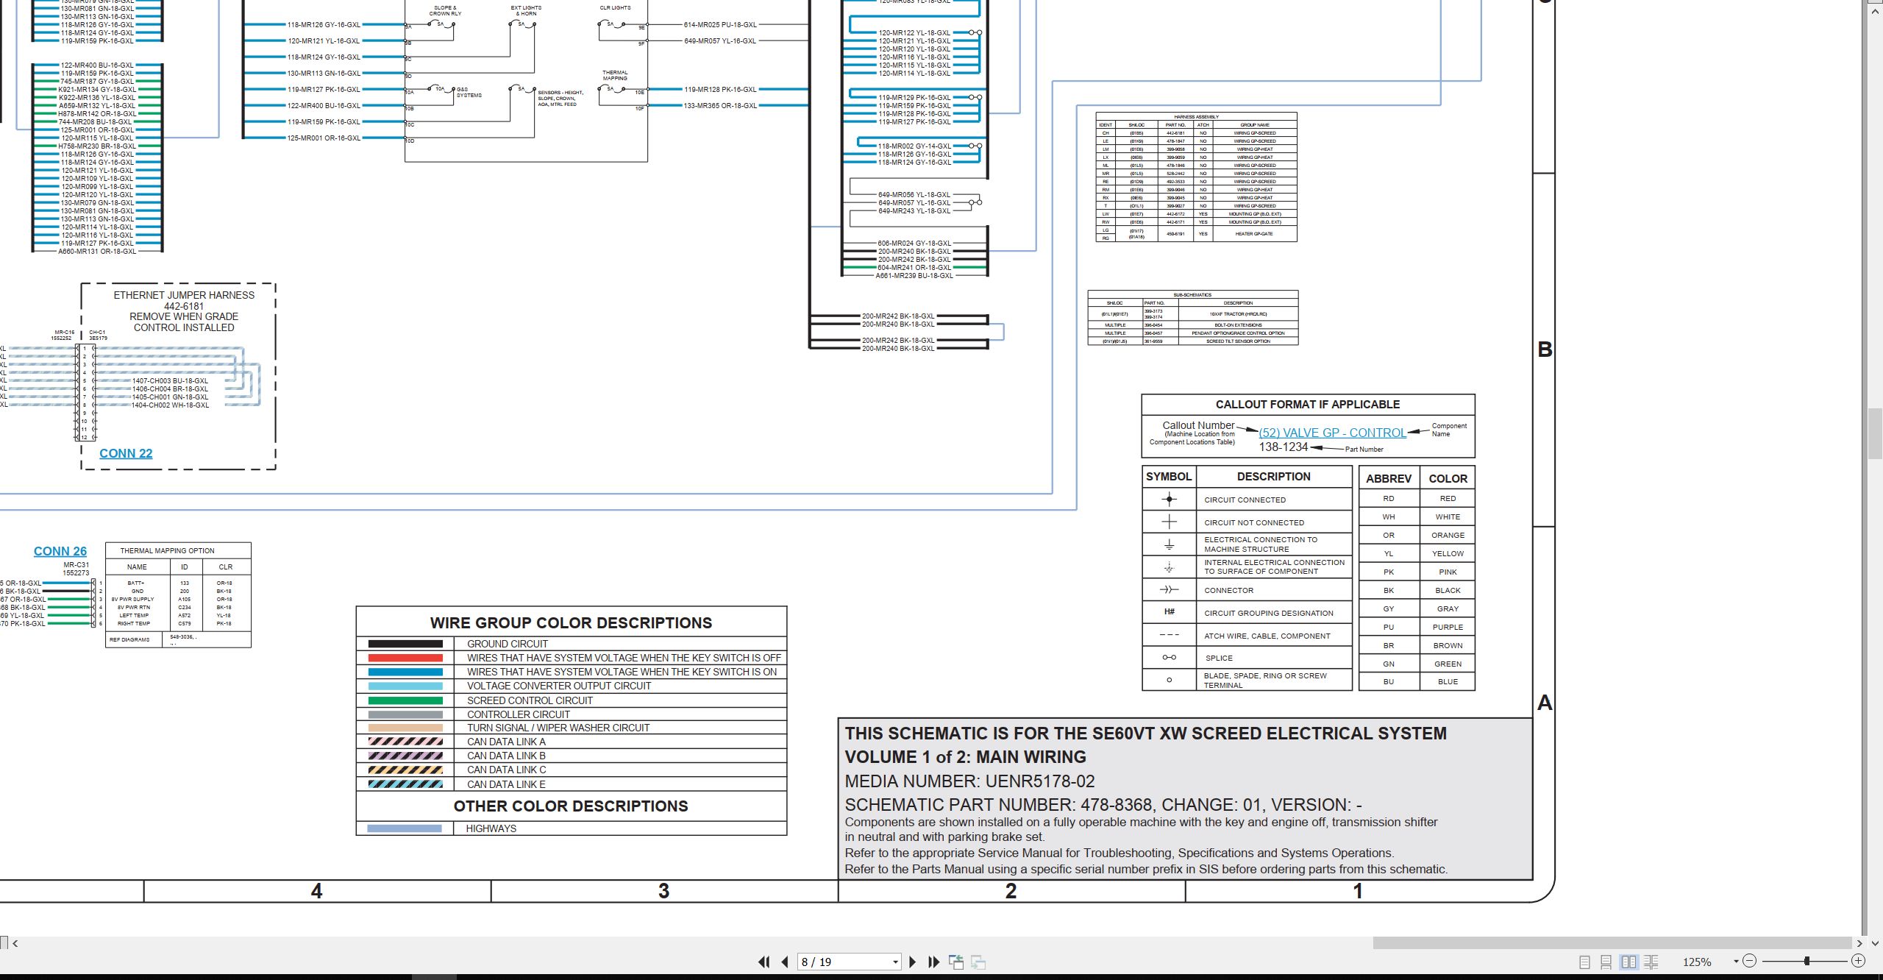The width and height of the screenshot is (1883, 980).
Task: Click the greyed next view icon
Action: (978, 962)
